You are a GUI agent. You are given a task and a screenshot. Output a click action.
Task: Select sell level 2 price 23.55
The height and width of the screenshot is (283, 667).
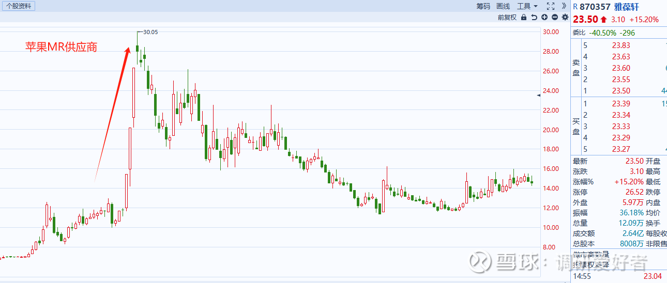point(621,80)
